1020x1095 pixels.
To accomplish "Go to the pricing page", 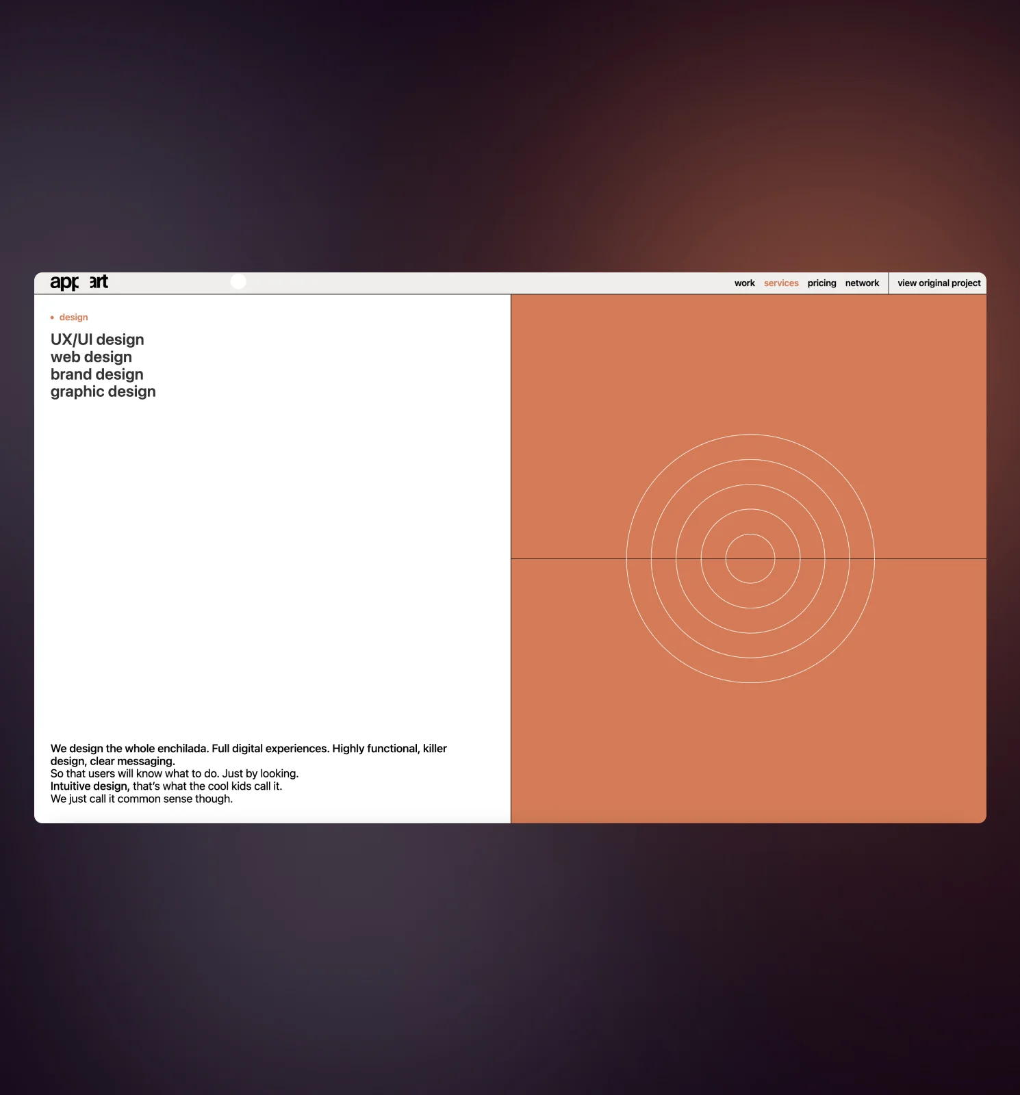I will [x=821, y=283].
